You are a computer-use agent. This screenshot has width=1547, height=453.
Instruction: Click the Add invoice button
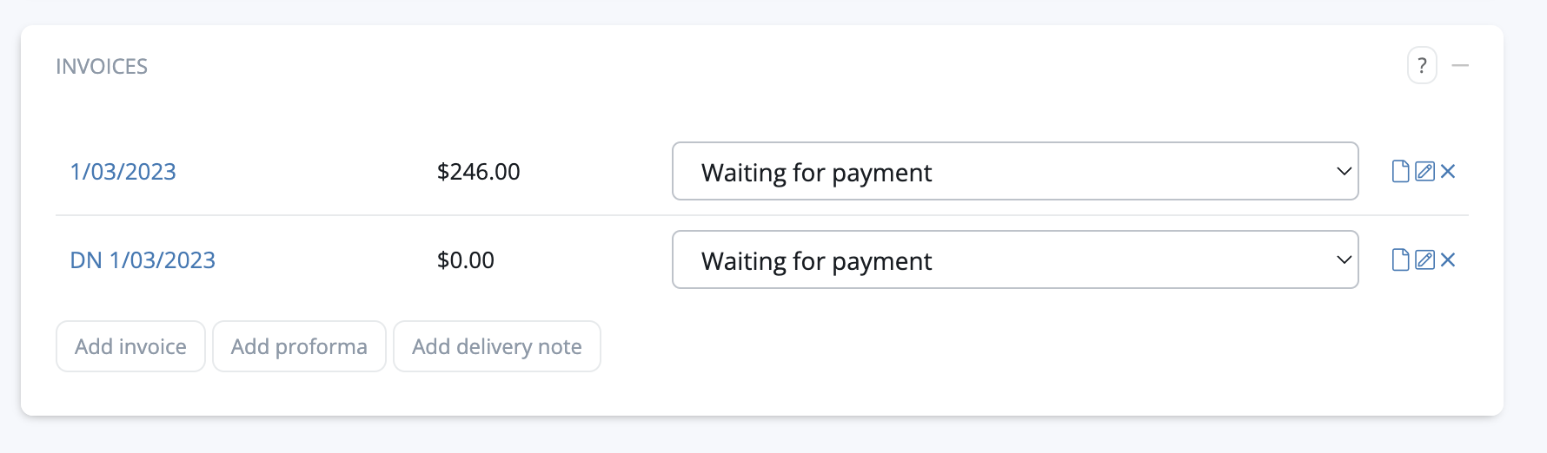[130, 346]
